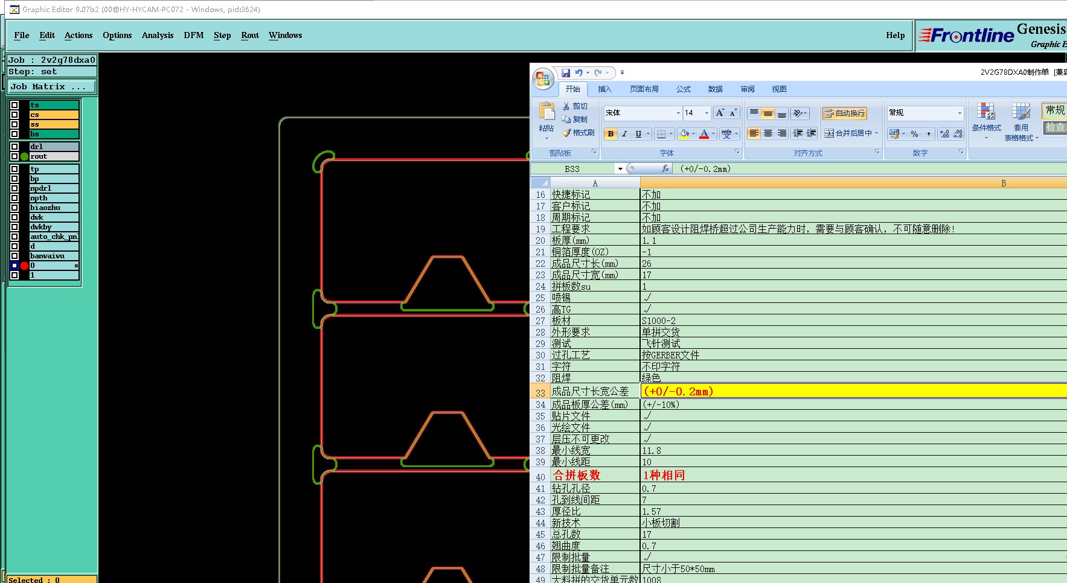Select the Format Painter (格式刷) tool
This screenshot has width=1067, height=583.
pyautogui.click(x=578, y=133)
